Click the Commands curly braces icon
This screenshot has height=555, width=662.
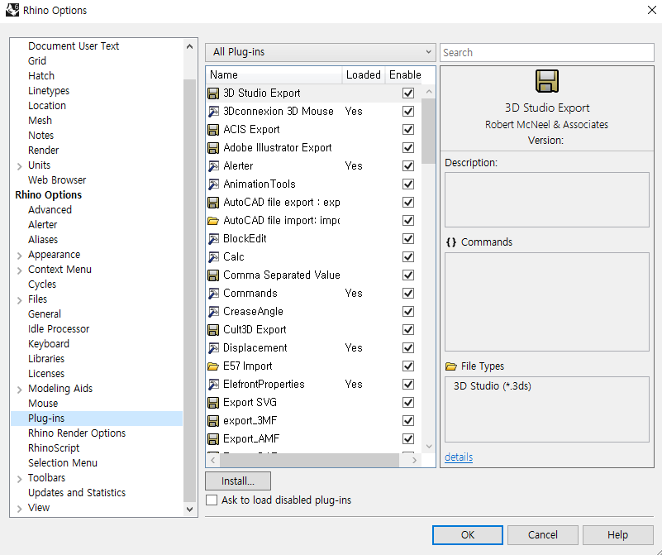[x=451, y=242]
